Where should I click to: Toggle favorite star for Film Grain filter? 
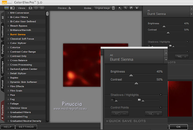8,91
